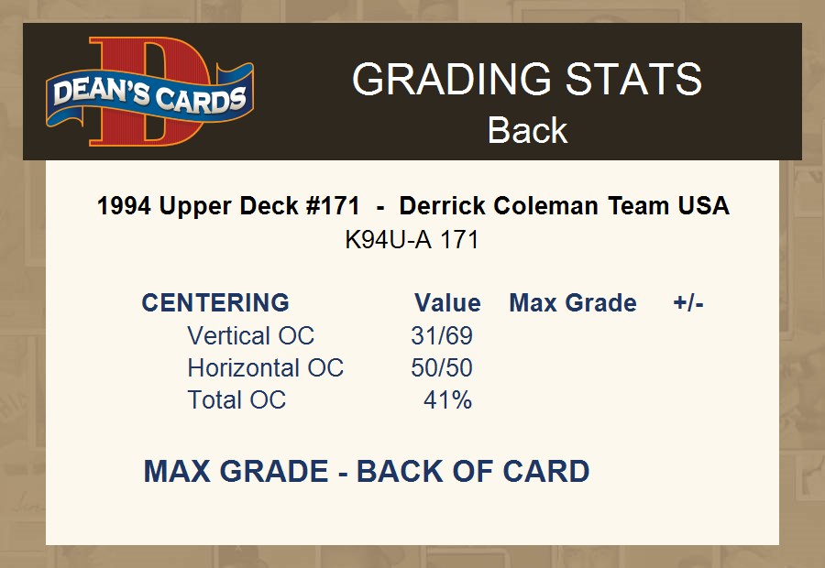Select the CENTERING section header
Image resolution: width=825 pixels, height=568 pixels.
[x=215, y=303]
